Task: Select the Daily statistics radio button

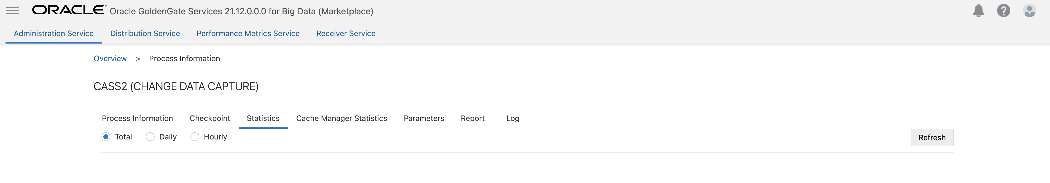Action: [150, 137]
